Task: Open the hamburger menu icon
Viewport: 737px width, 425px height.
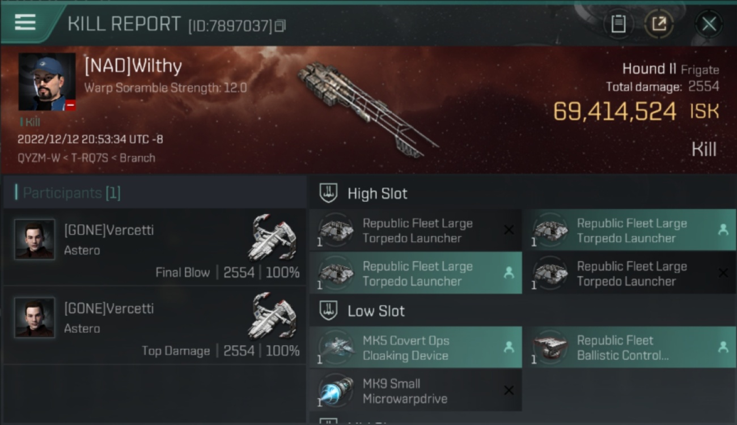Action: (26, 23)
